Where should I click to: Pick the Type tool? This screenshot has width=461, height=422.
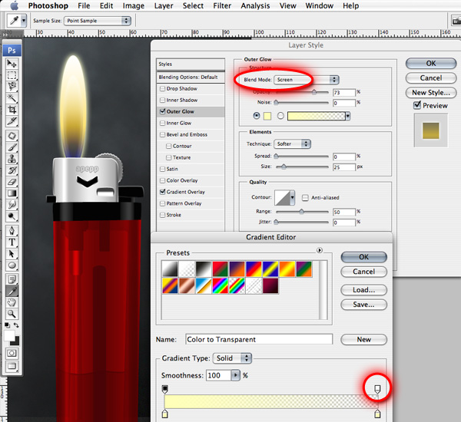pos(12,242)
